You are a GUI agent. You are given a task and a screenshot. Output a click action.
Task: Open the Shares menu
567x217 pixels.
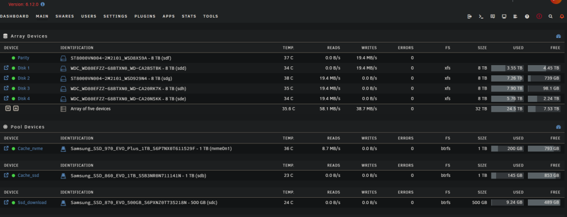click(x=65, y=16)
